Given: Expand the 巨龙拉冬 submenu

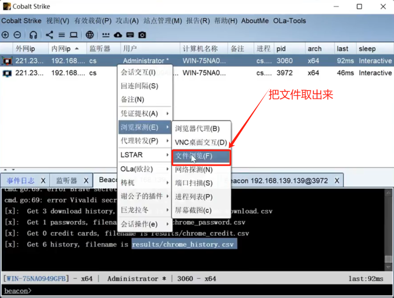Looking at the screenshot, I should [x=145, y=210].
